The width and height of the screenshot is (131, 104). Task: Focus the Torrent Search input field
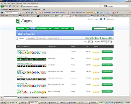[x=100, y=29]
